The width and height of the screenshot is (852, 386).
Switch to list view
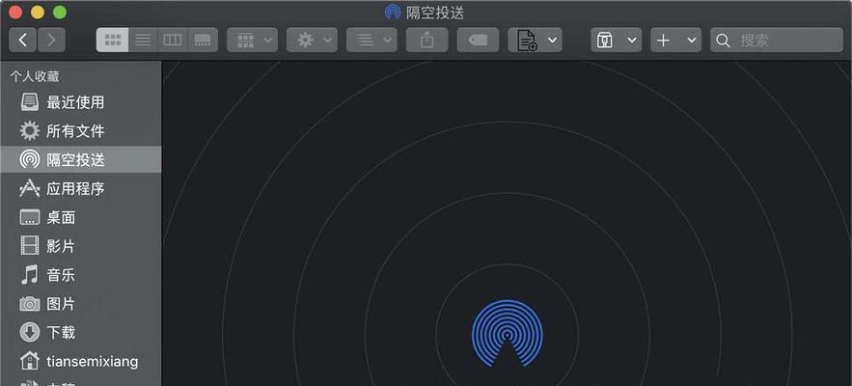(x=143, y=41)
